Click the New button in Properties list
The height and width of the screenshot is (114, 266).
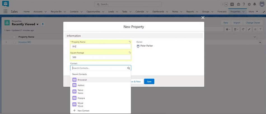(x=226, y=23)
